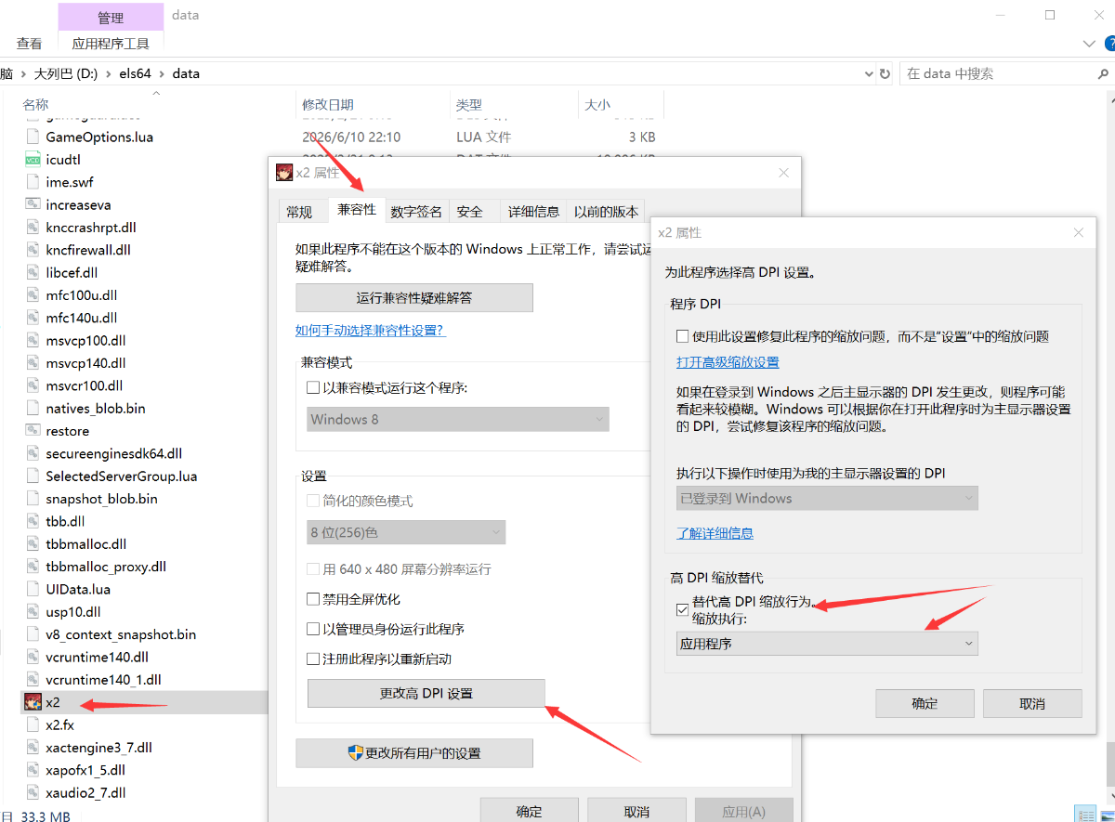Screen dimensions: 1115x822
Task: Open the 应用程序工具 ribbon tab
Action: point(111,44)
